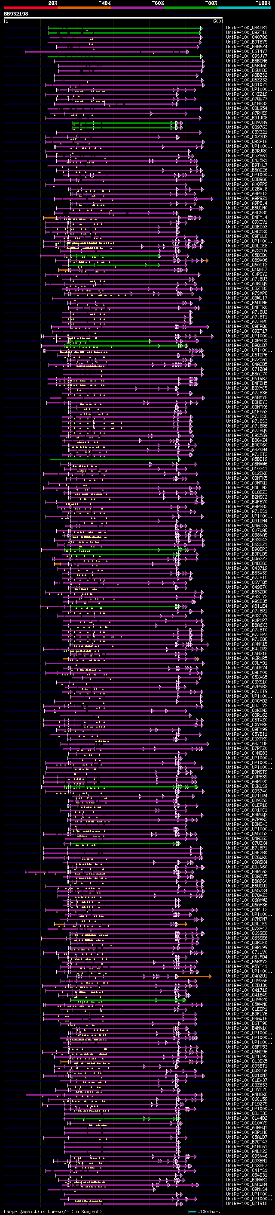Select the UniRef100_A5BMY8 label
275x1215 pixels.
coord(247,397)
